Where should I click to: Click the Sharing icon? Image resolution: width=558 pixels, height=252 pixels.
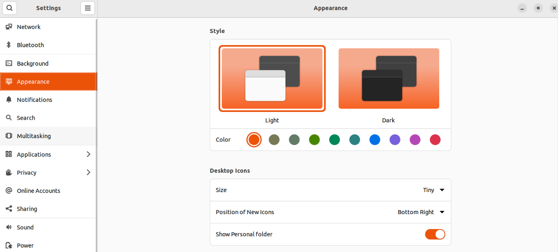[x=9, y=209]
